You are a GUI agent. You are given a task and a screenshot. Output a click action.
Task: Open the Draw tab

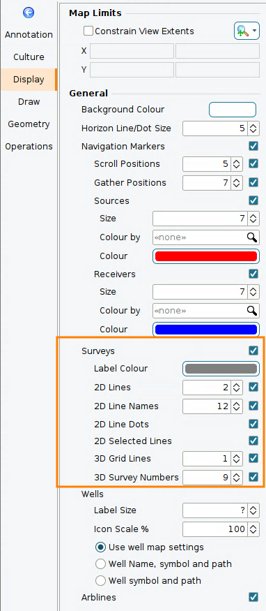point(29,102)
